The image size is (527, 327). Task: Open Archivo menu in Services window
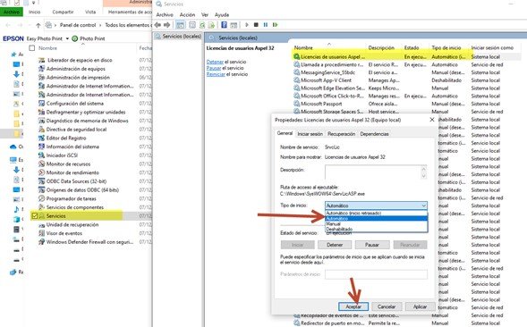(x=165, y=15)
